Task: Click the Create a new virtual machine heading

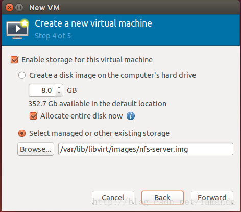Action: coord(93,23)
